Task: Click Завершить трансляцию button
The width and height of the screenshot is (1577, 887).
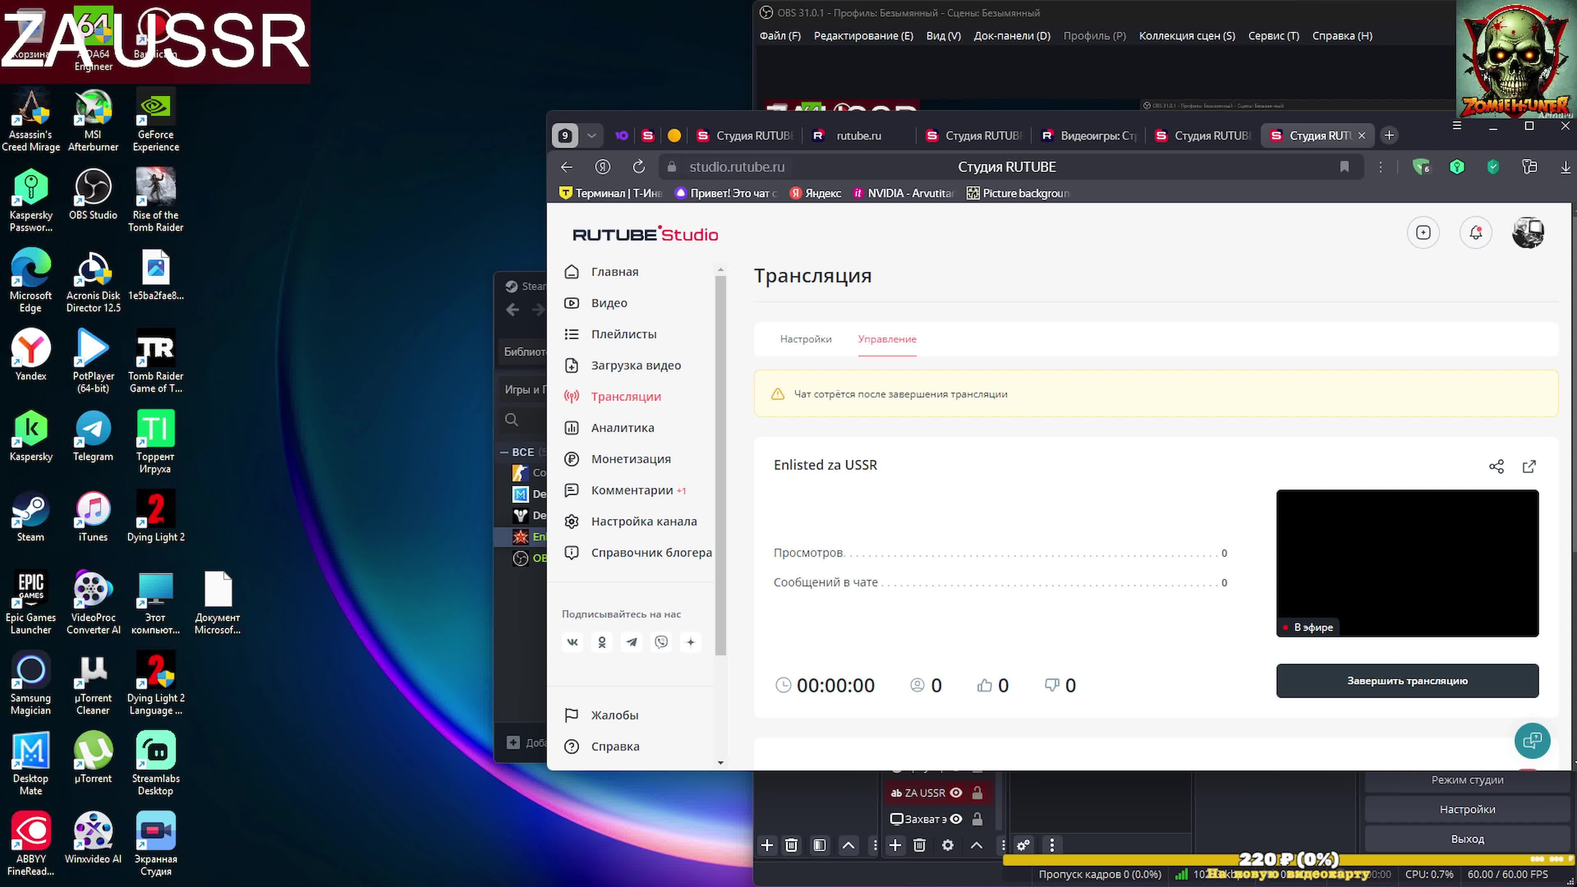Action: click(x=1407, y=681)
